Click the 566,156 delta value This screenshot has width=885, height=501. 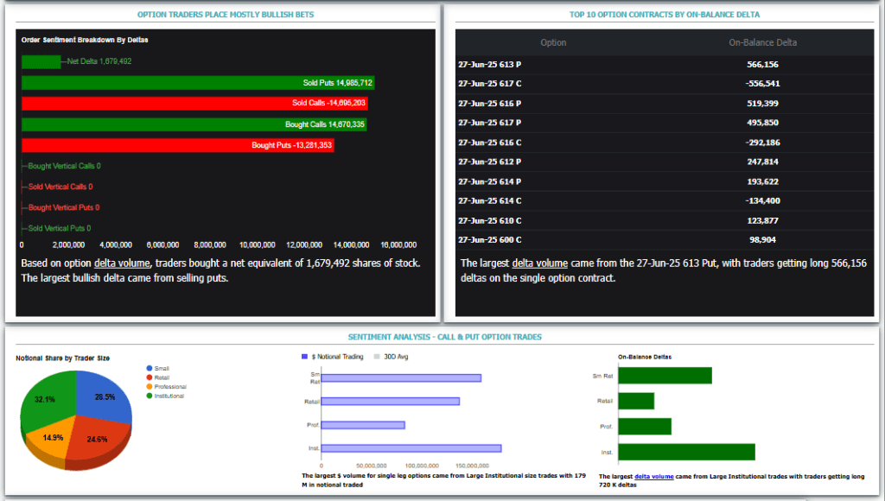pyautogui.click(x=762, y=64)
